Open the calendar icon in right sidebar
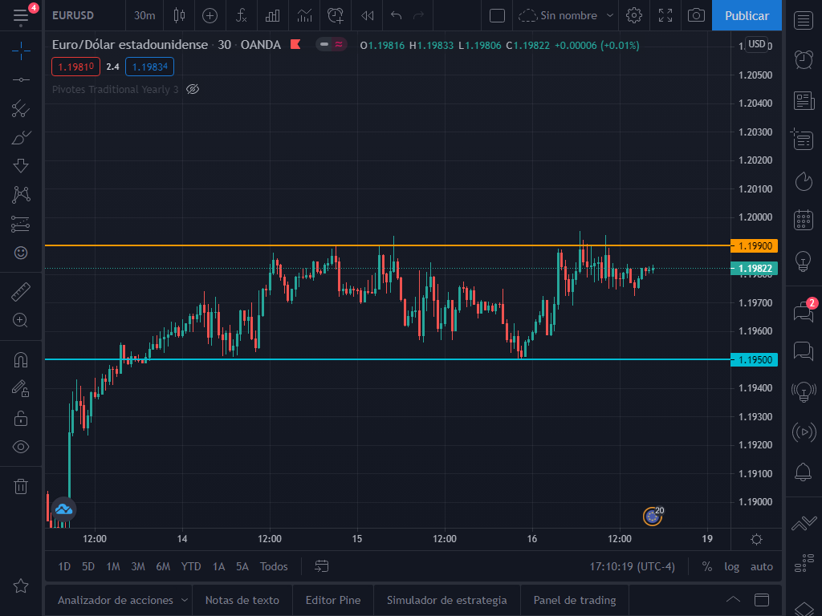The height and width of the screenshot is (616, 822). click(803, 220)
